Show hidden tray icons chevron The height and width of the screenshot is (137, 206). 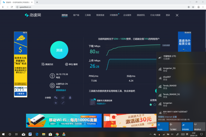151,134
